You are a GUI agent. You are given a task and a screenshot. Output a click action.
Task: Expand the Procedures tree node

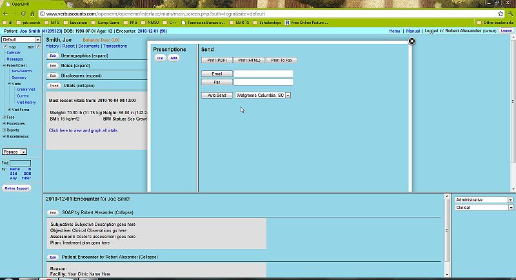(5, 123)
